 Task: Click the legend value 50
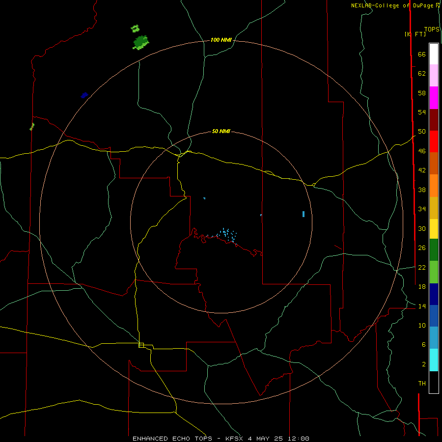point(422,132)
